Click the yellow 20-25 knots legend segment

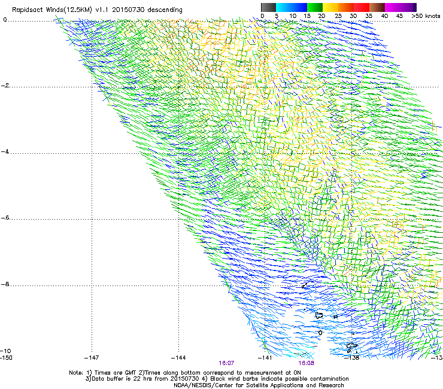[x=330, y=7]
